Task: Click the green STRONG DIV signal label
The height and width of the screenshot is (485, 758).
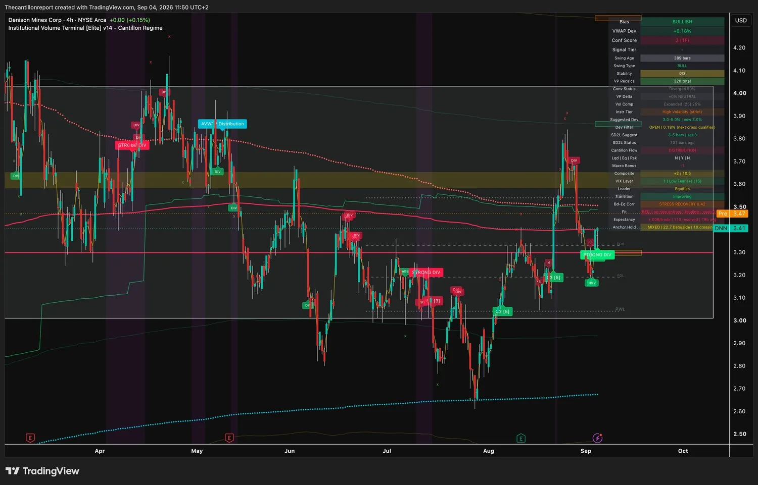Action: pyautogui.click(x=597, y=255)
